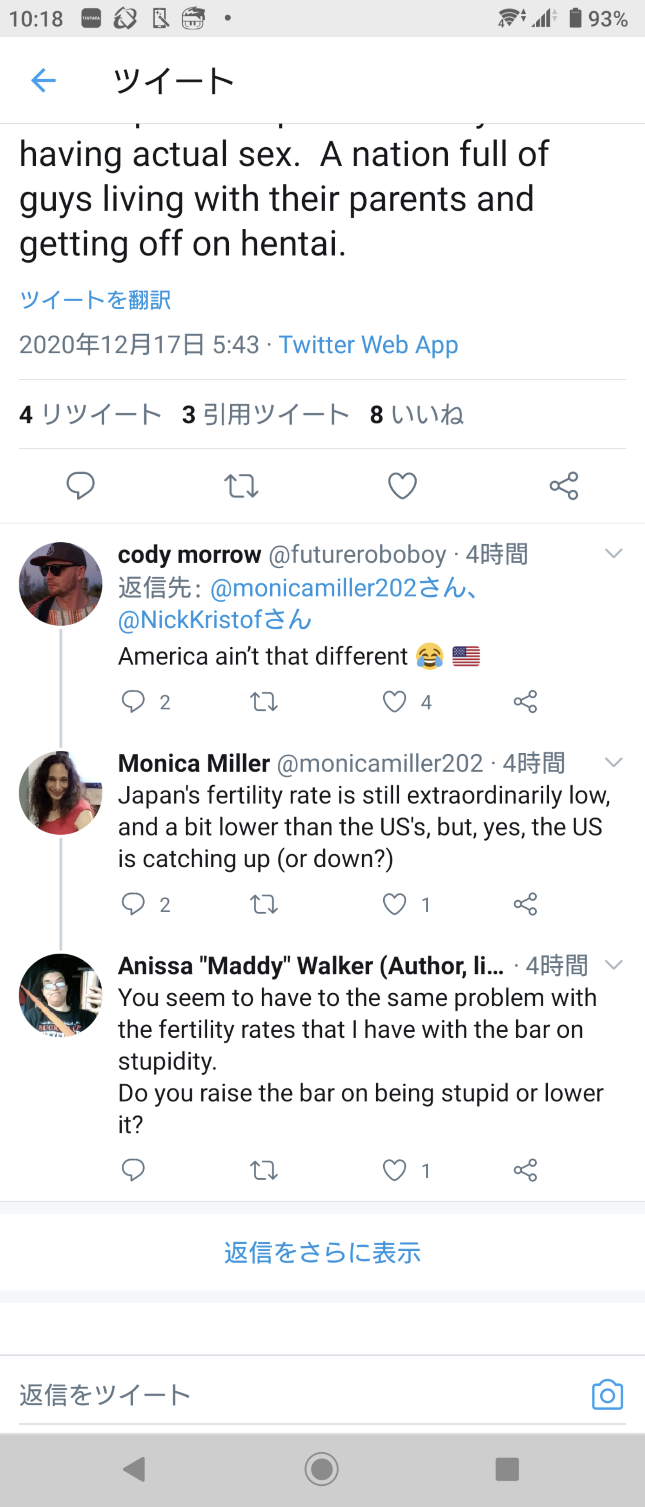Tap ツイートを翻訳 to translate the tweet
The height and width of the screenshot is (1507, 645).
pos(95,300)
